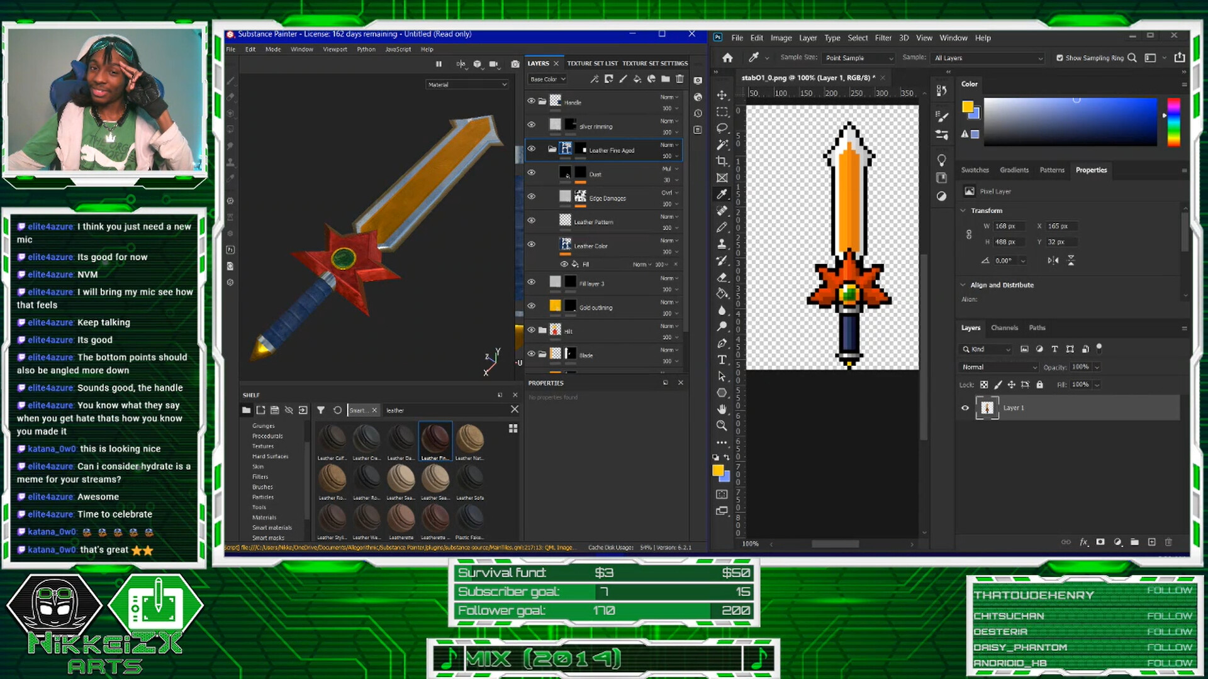Viewport: 1208px width, 679px height.
Task: Add a folder in Substance Painter Layers panel
Action: 666,79
